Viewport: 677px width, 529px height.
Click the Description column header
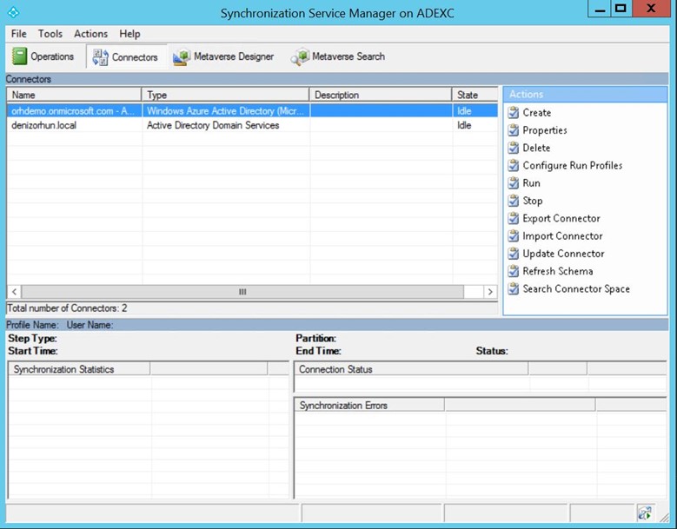(x=381, y=95)
